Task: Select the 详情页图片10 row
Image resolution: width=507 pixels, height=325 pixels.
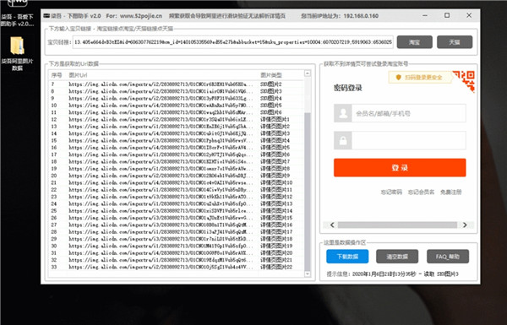Action: tap(177, 183)
